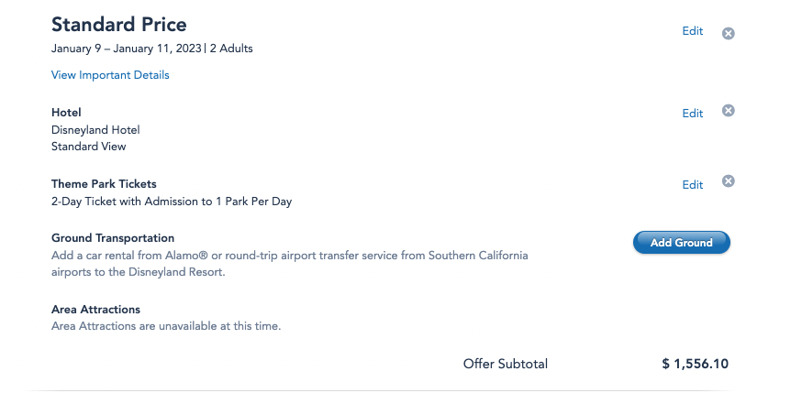802x393 pixels.
Task: Click the Area Attractions heading
Action: coord(95,310)
